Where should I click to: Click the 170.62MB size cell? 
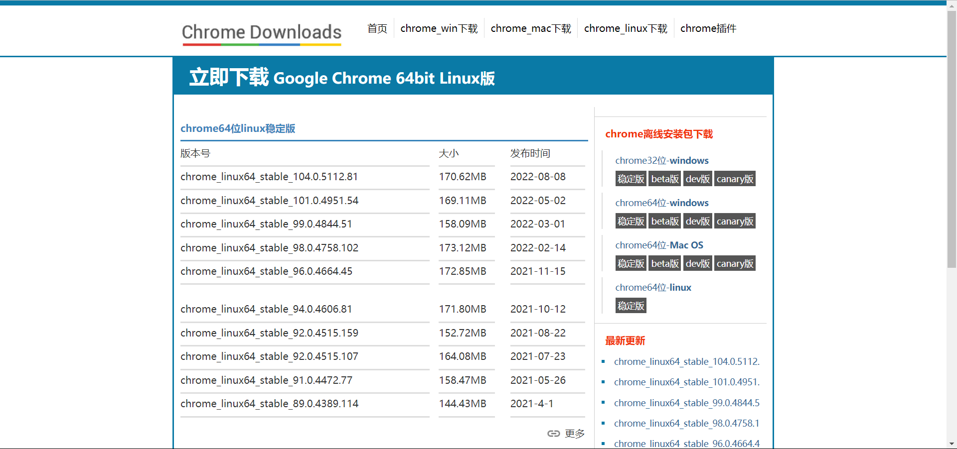(463, 177)
